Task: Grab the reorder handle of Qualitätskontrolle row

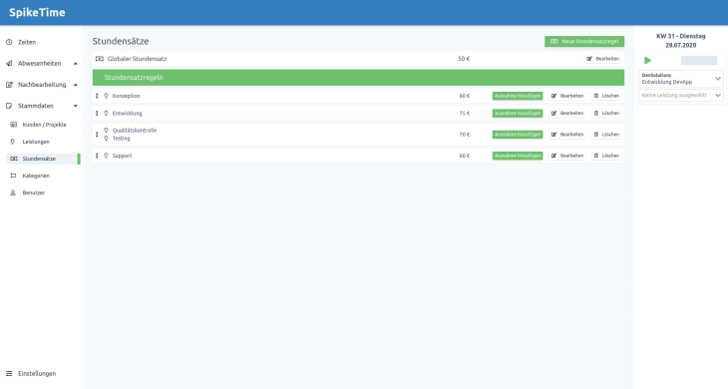Action: point(97,135)
